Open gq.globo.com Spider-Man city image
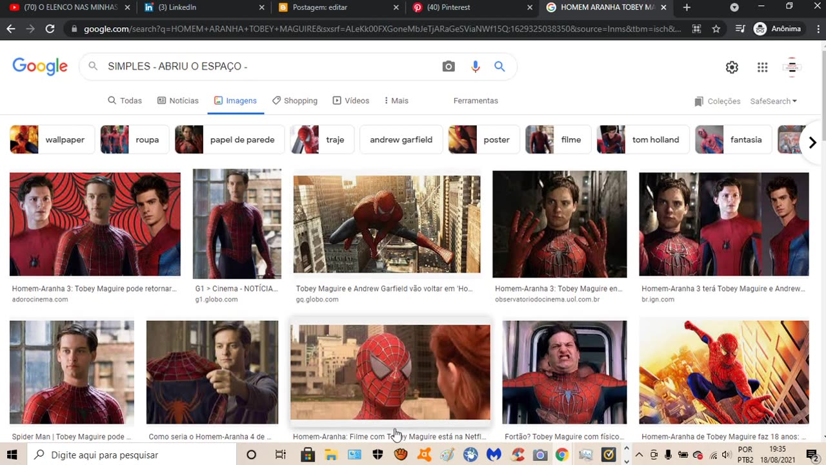The width and height of the screenshot is (826, 465). coord(387,224)
